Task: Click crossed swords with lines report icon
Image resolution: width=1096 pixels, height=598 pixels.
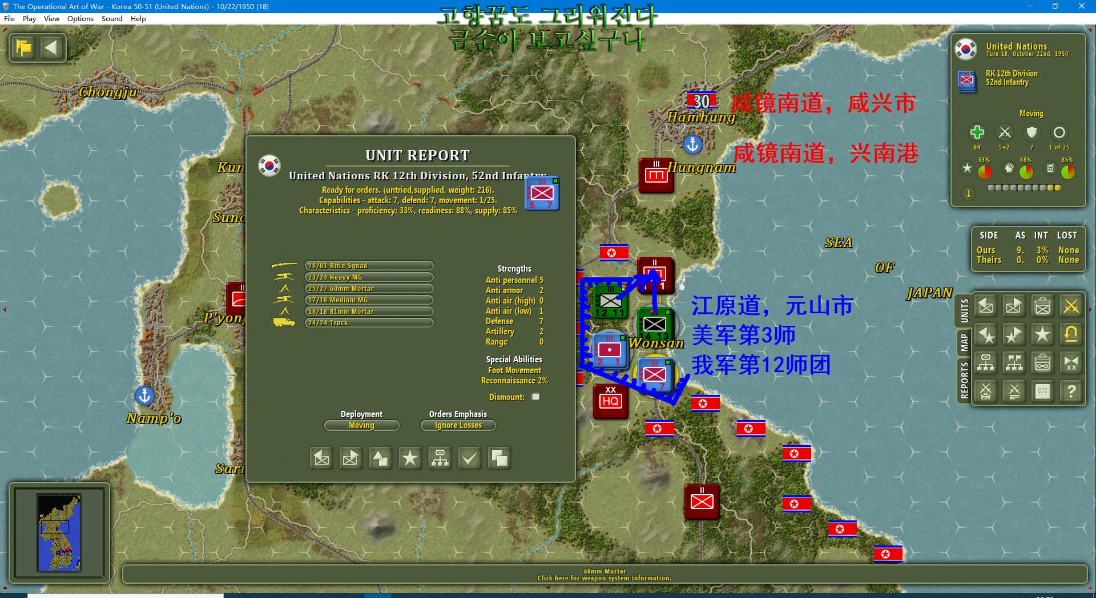Action: (x=1014, y=391)
